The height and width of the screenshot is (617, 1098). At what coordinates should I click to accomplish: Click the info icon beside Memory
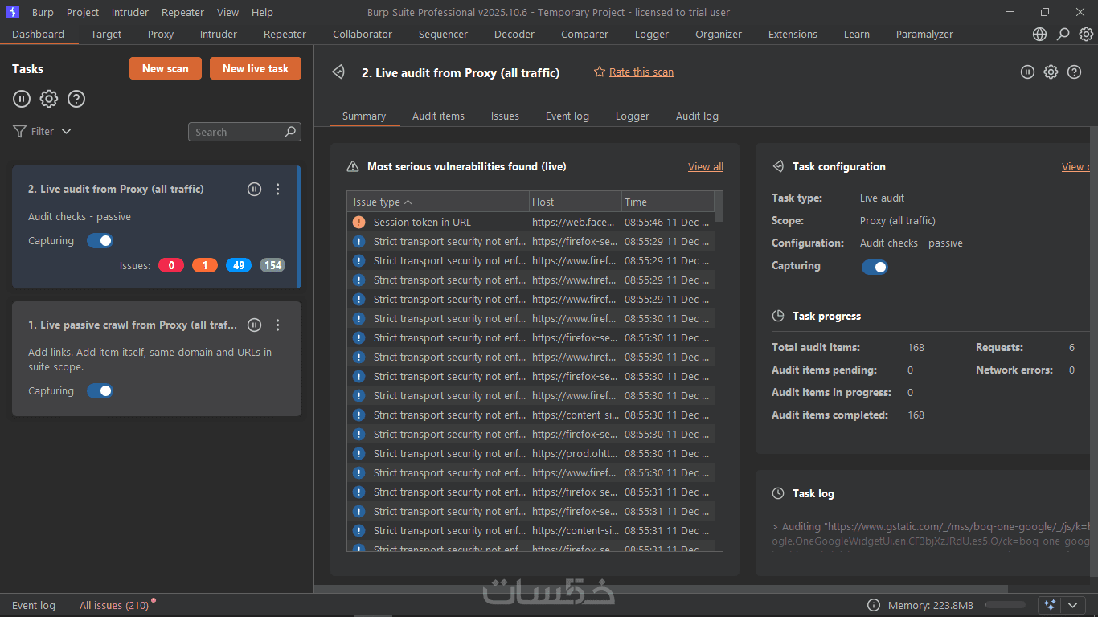pos(874,605)
